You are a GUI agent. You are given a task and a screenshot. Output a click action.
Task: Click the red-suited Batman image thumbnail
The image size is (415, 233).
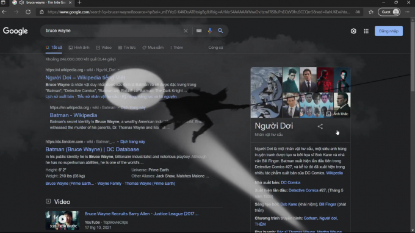pos(325,80)
